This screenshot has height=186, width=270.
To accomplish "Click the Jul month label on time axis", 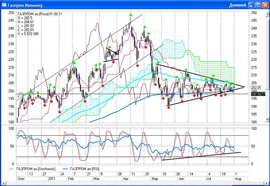I will click(209, 179).
